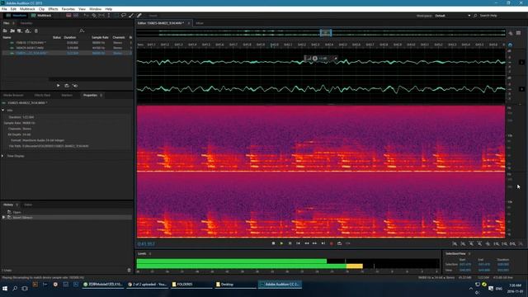Toggle Loop Playback in transport
The width and height of the screenshot is (528, 297).
point(339,243)
